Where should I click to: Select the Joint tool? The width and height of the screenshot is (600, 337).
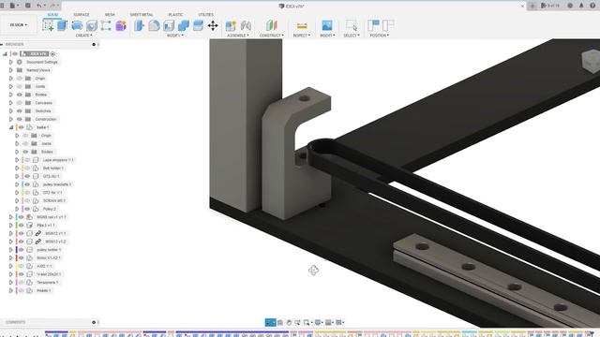pos(246,25)
